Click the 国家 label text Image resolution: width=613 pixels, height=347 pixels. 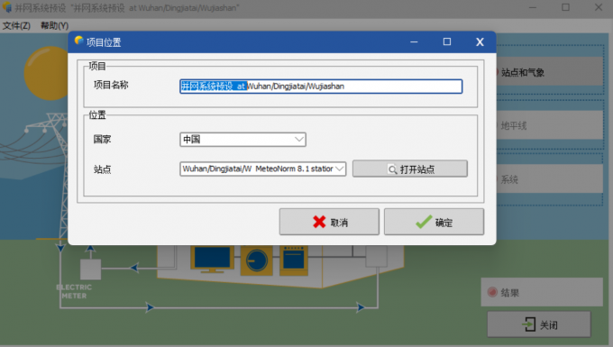[102, 139]
